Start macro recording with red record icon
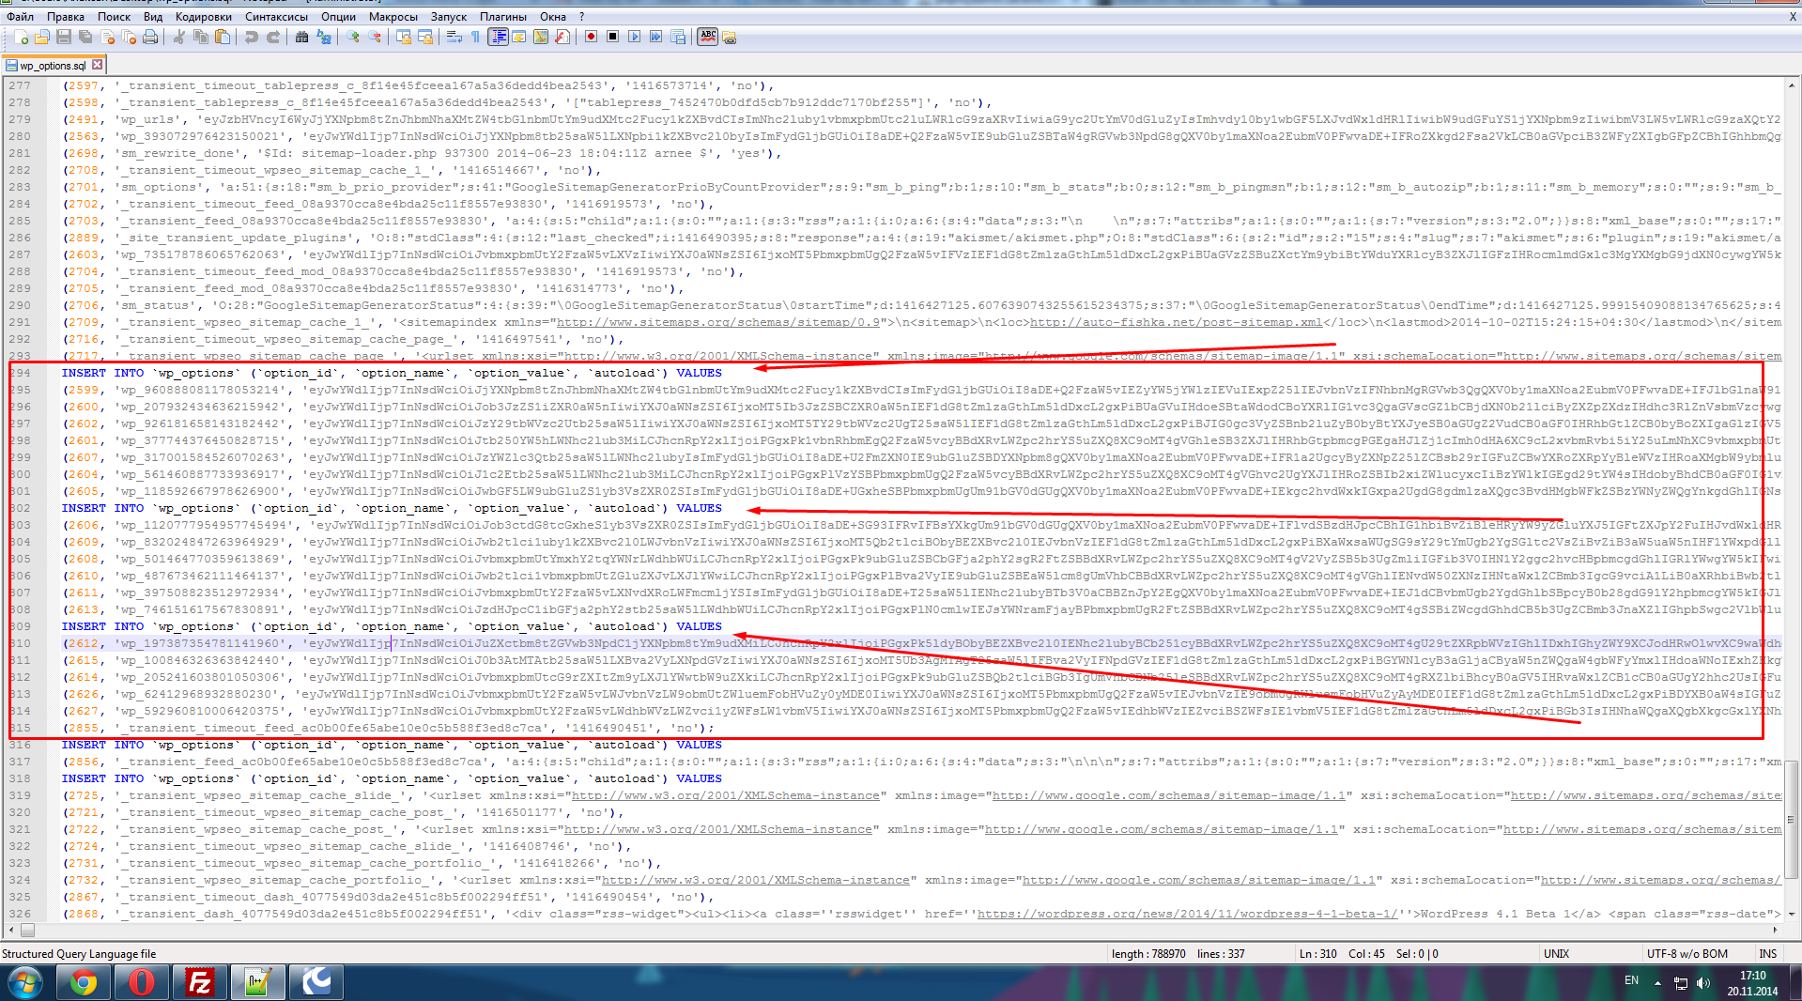1802x1001 pixels. 592,38
